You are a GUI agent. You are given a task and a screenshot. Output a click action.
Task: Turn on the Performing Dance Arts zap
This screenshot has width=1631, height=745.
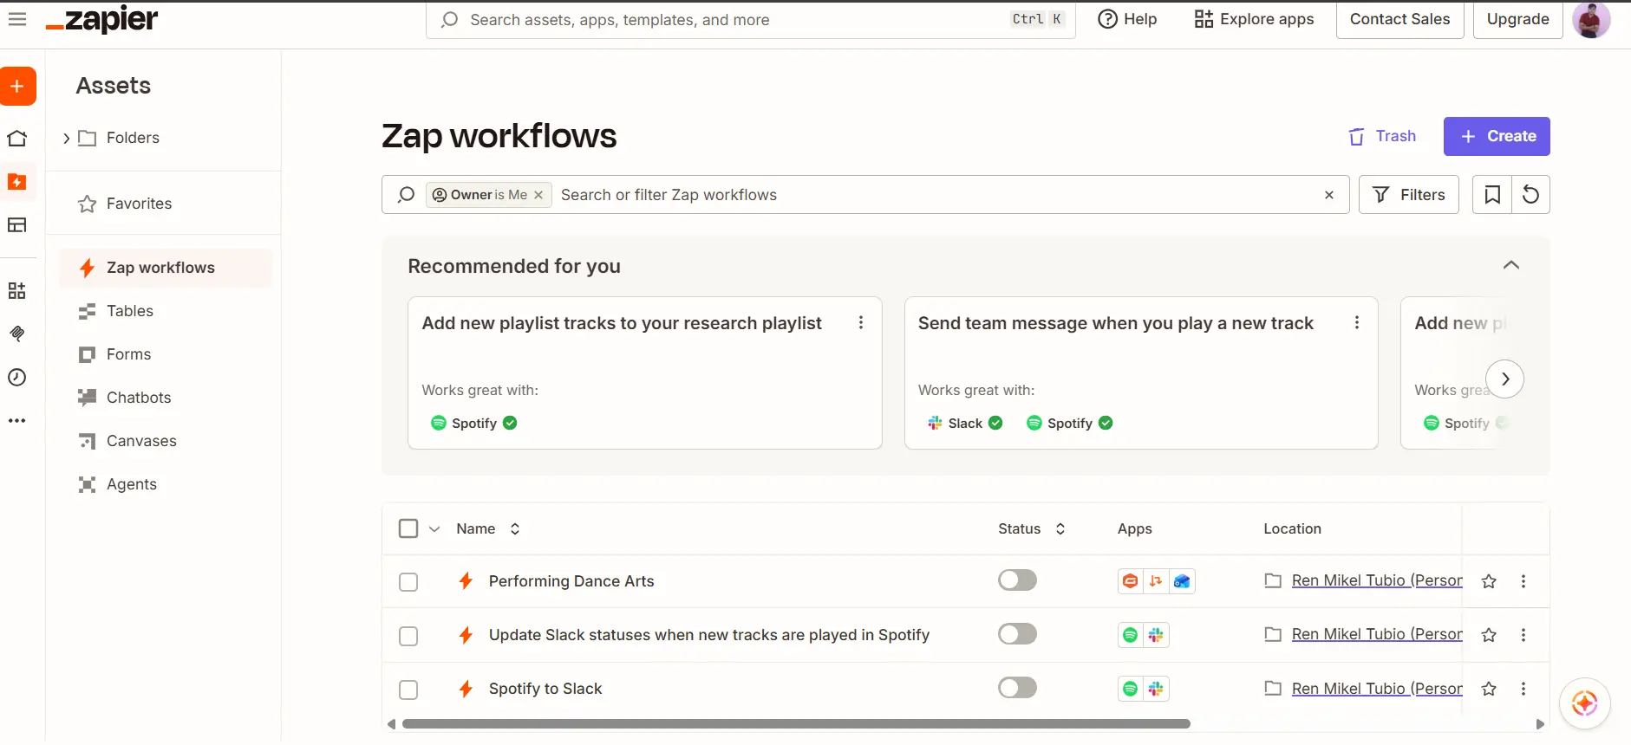(1017, 580)
